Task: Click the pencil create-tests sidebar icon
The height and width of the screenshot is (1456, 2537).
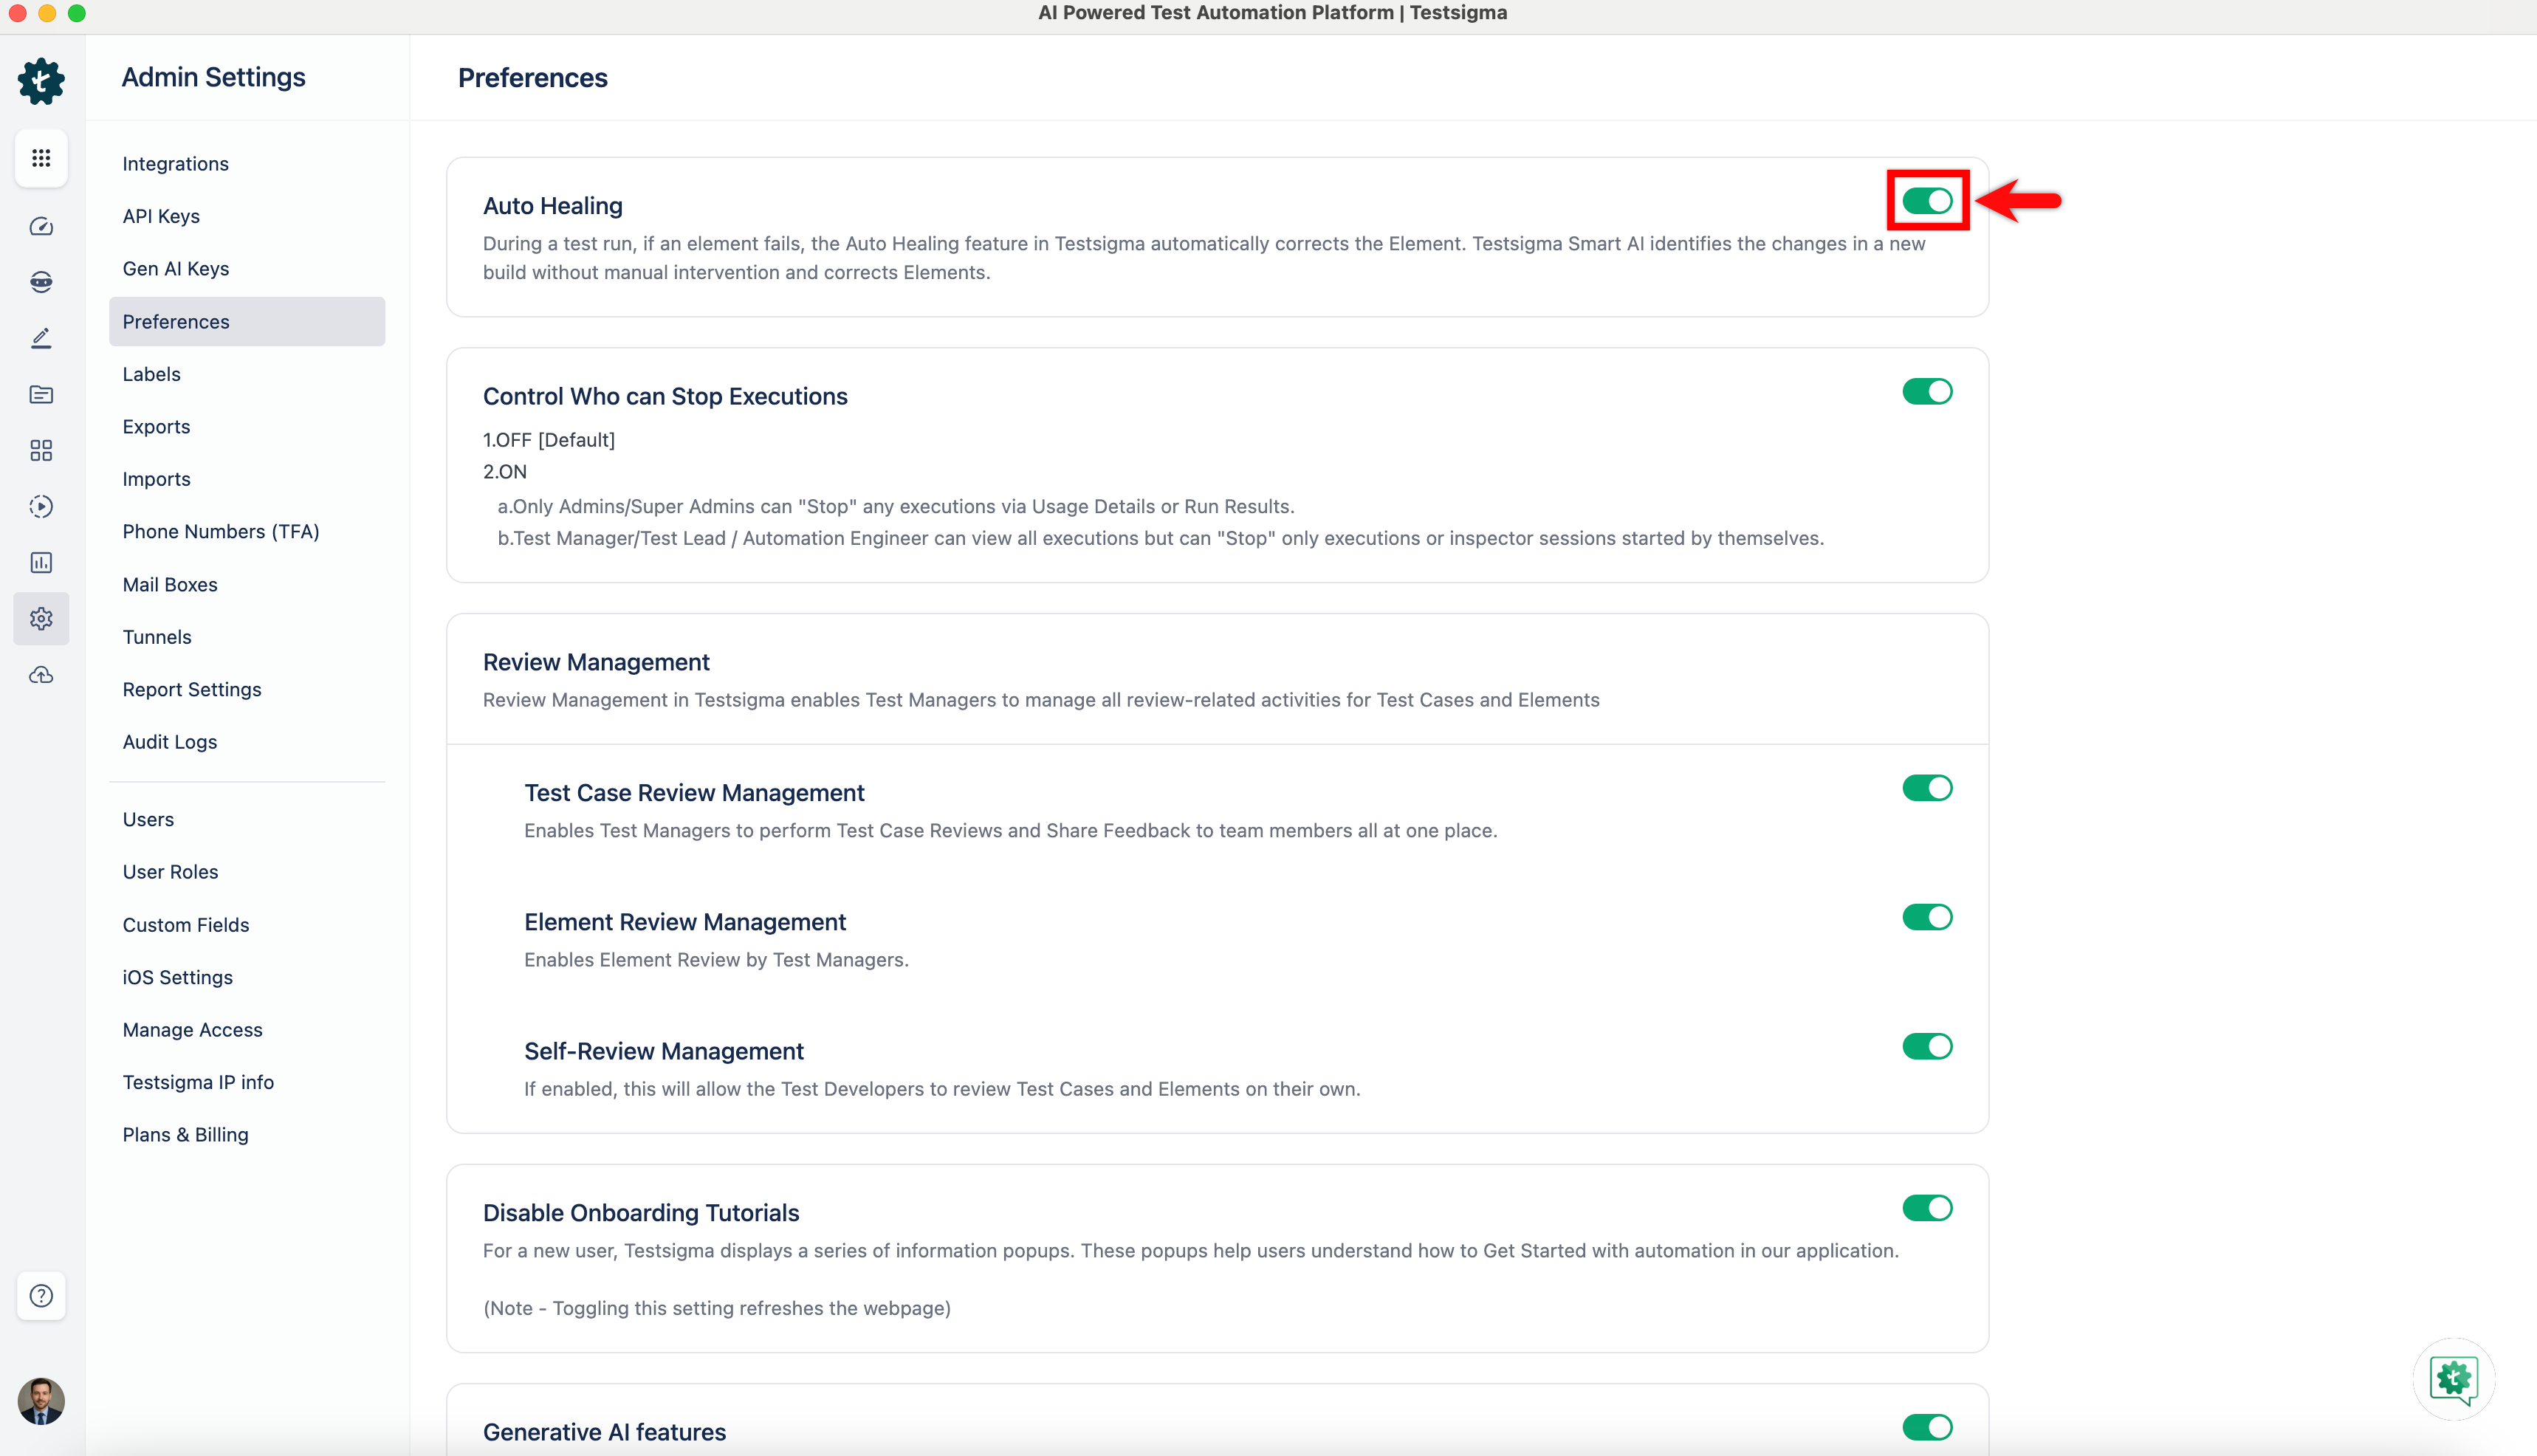Action: (41, 339)
